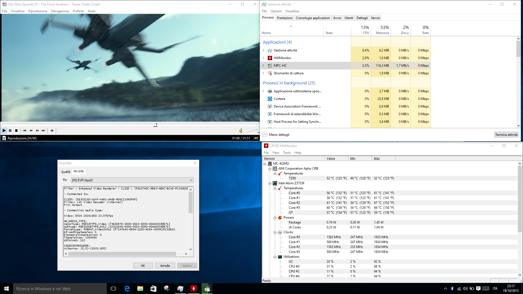Click Meno dettagli in Task Manager

(x=276, y=135)
